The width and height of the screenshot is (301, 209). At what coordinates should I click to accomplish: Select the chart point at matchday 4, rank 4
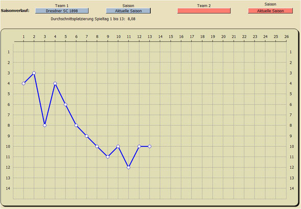55,84
